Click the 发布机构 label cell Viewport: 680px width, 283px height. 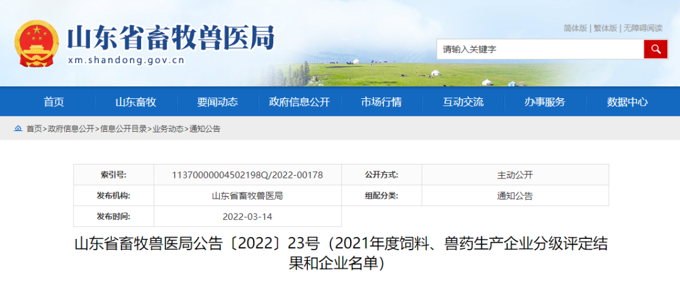(113, 196)
